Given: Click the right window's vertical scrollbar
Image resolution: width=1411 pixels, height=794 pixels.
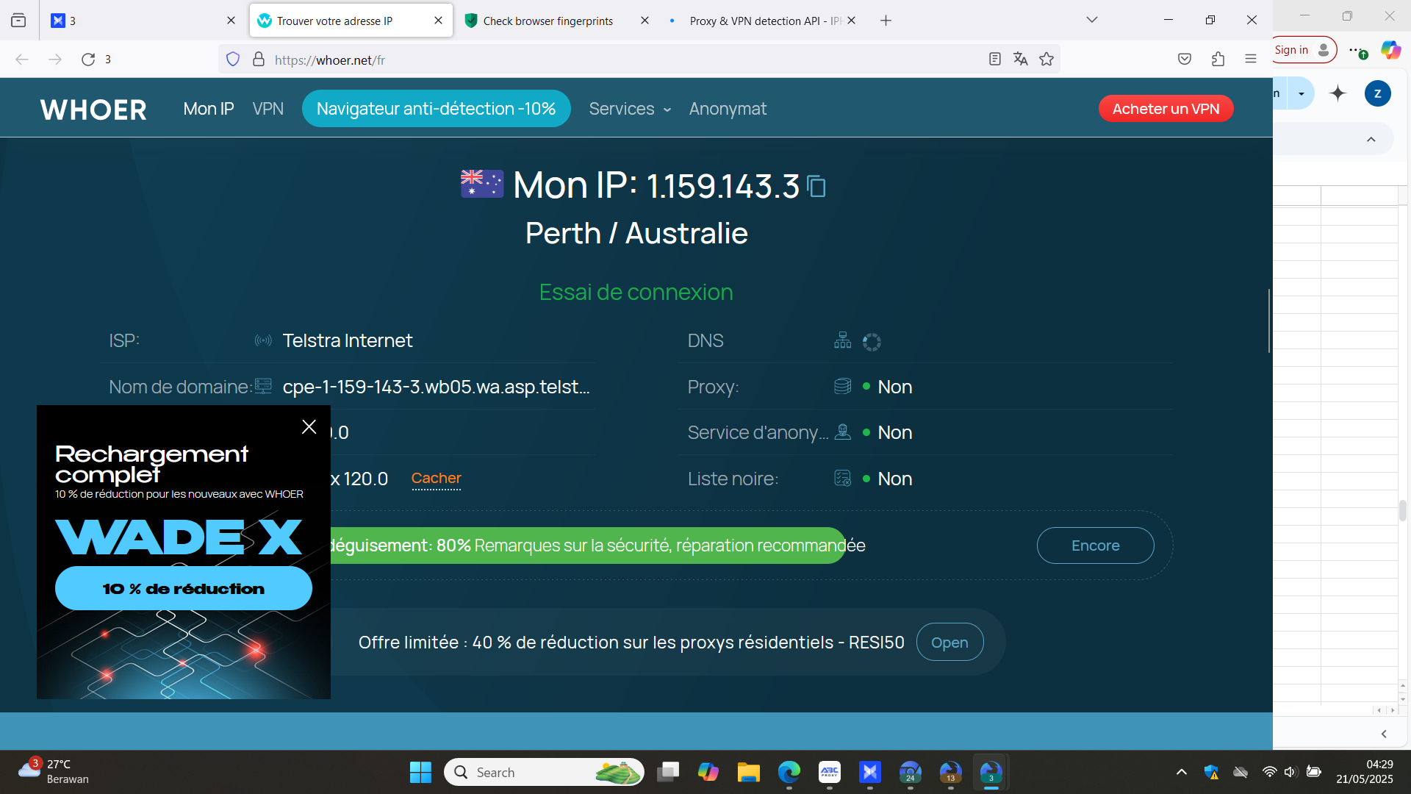Looking at the screenshot, I should tap(1403, 510).
